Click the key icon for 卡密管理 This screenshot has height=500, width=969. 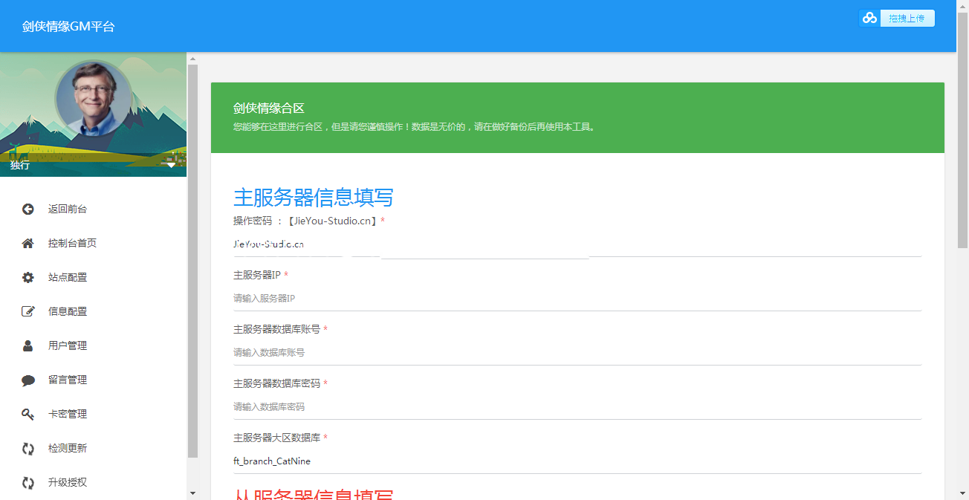pos(28,415)
